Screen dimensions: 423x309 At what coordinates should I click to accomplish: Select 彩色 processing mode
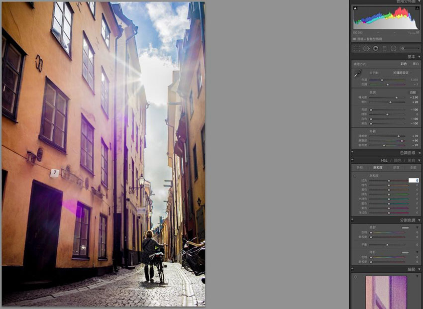point(403,64)
